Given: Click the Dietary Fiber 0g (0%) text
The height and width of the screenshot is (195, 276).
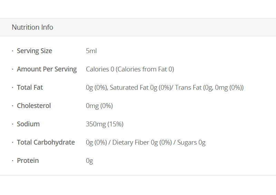Looking at the screenshot, I should (x=142, y=143).
